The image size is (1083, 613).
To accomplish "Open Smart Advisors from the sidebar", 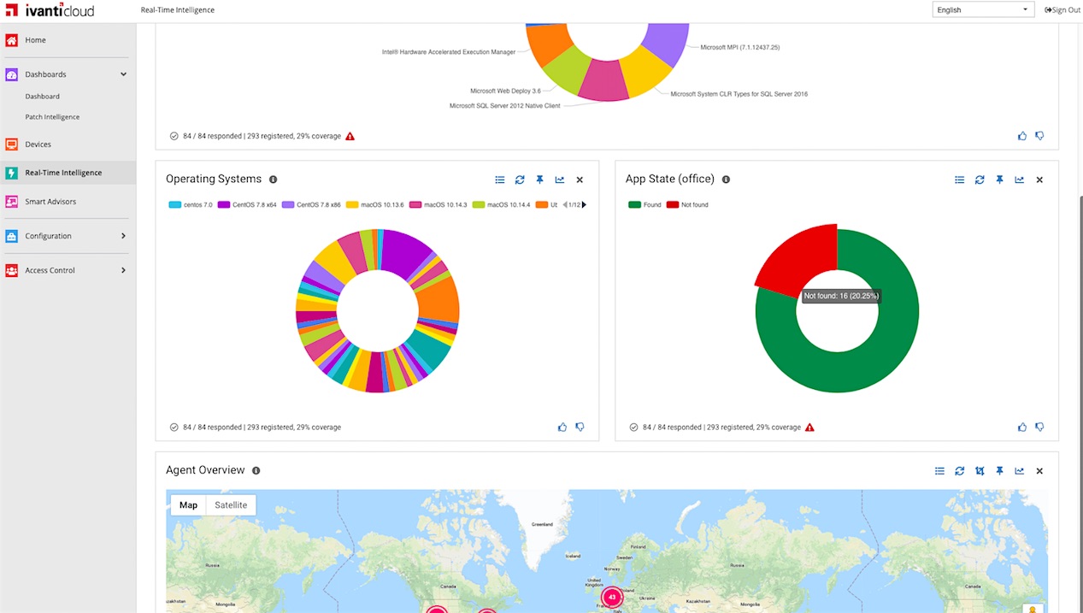I will 50,202.
